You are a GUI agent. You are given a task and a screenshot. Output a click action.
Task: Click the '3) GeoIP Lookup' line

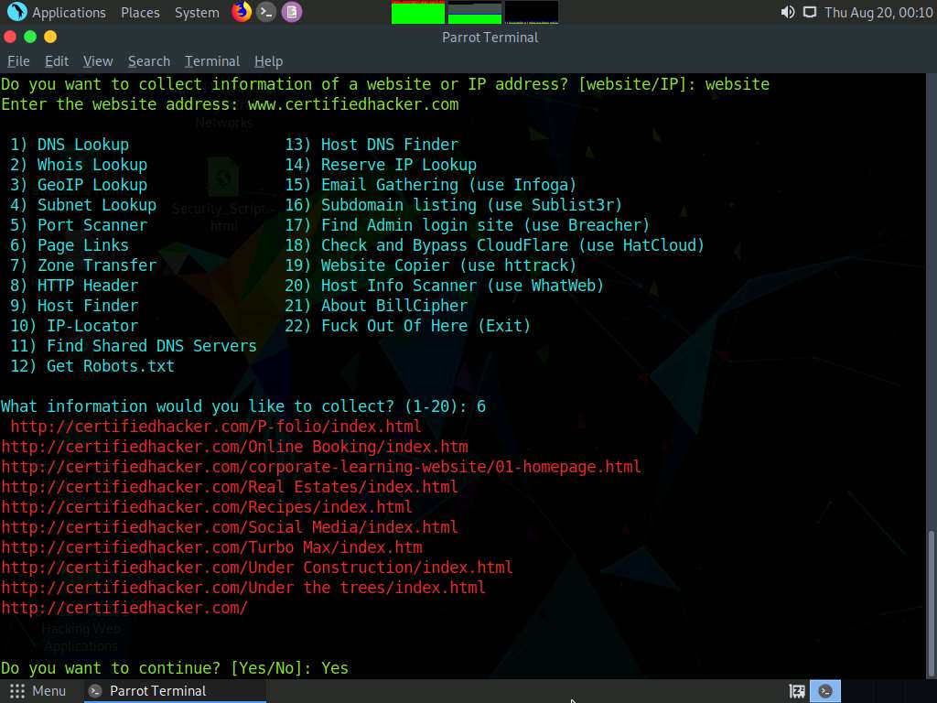click(x=79, y=185)
